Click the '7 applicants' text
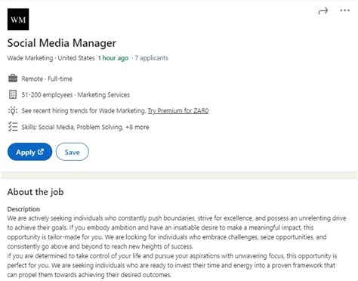The width and height of the screenshot is (358, 281). (151, 58)
